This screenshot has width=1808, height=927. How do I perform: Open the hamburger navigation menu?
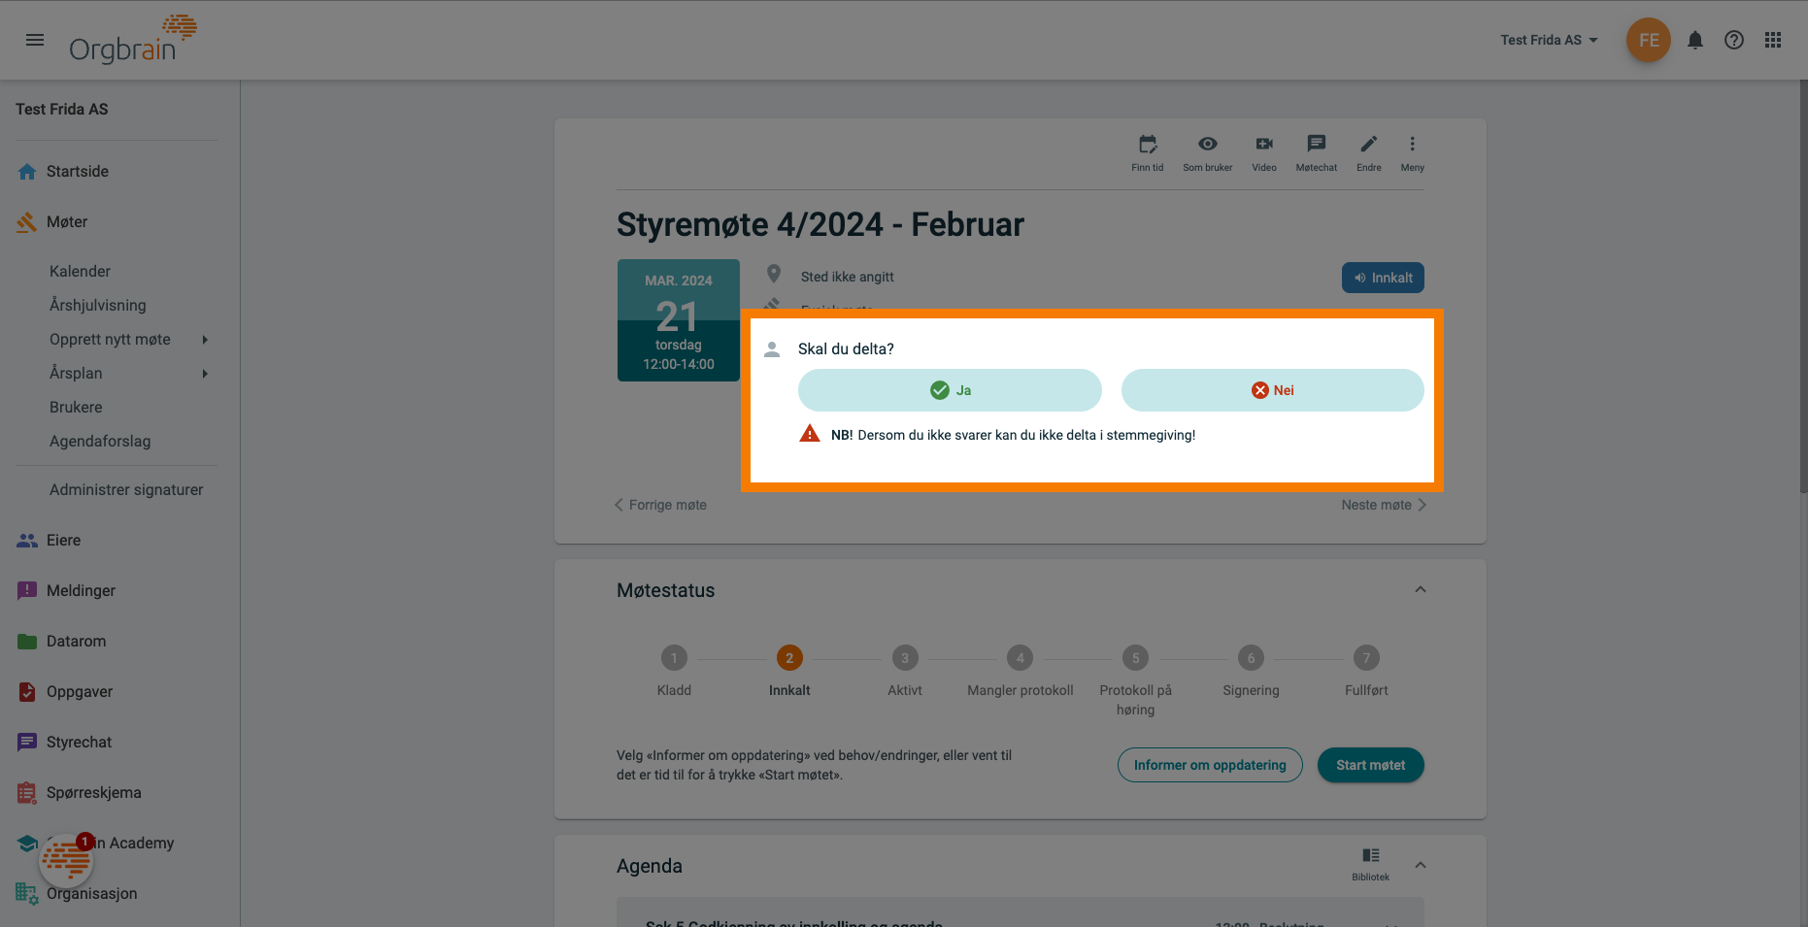[35, 40]
